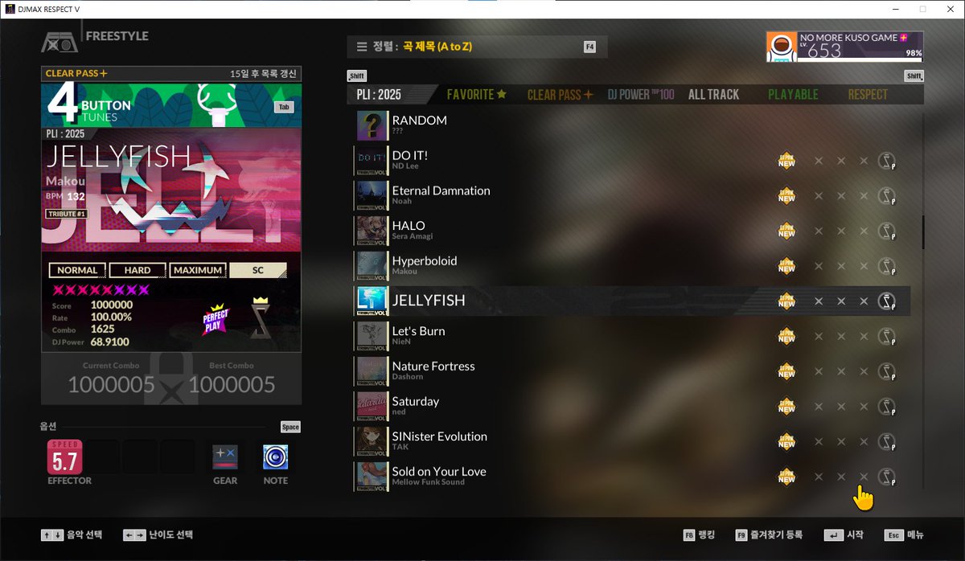Click the CLEAR PASS+ banner on song card
This screenshot has width=965, height=561.
point(171,73)
